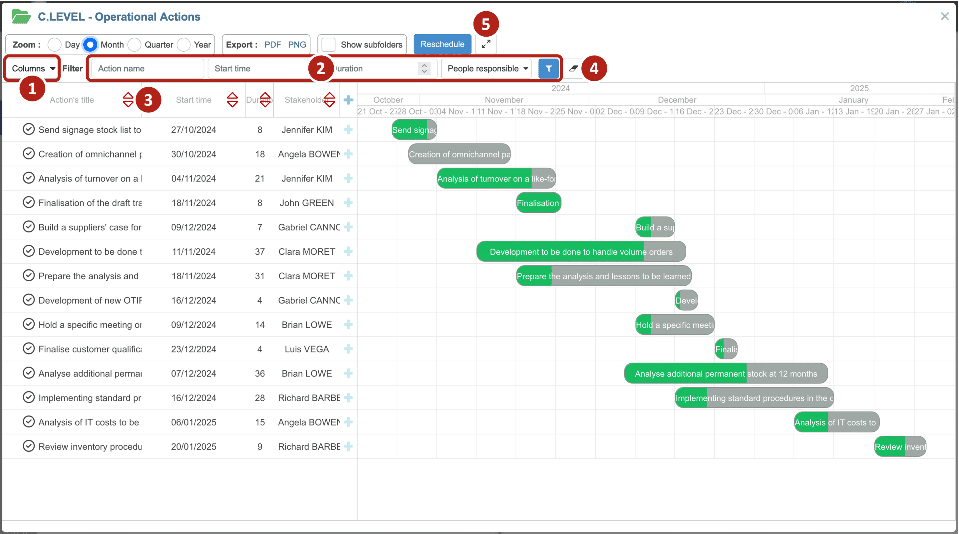Click the PNG export link
Screen dimensions: 959x534
(297, 45)
